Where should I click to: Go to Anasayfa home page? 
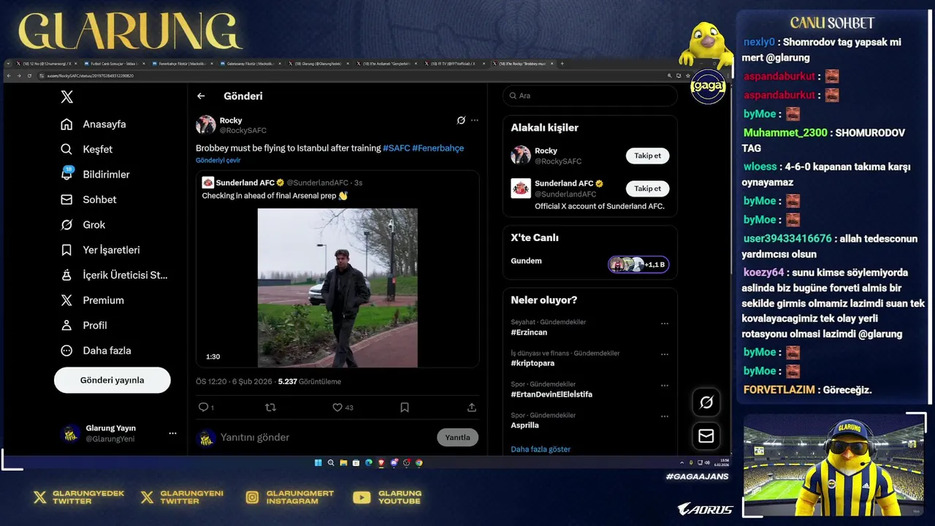coord(93,124)
